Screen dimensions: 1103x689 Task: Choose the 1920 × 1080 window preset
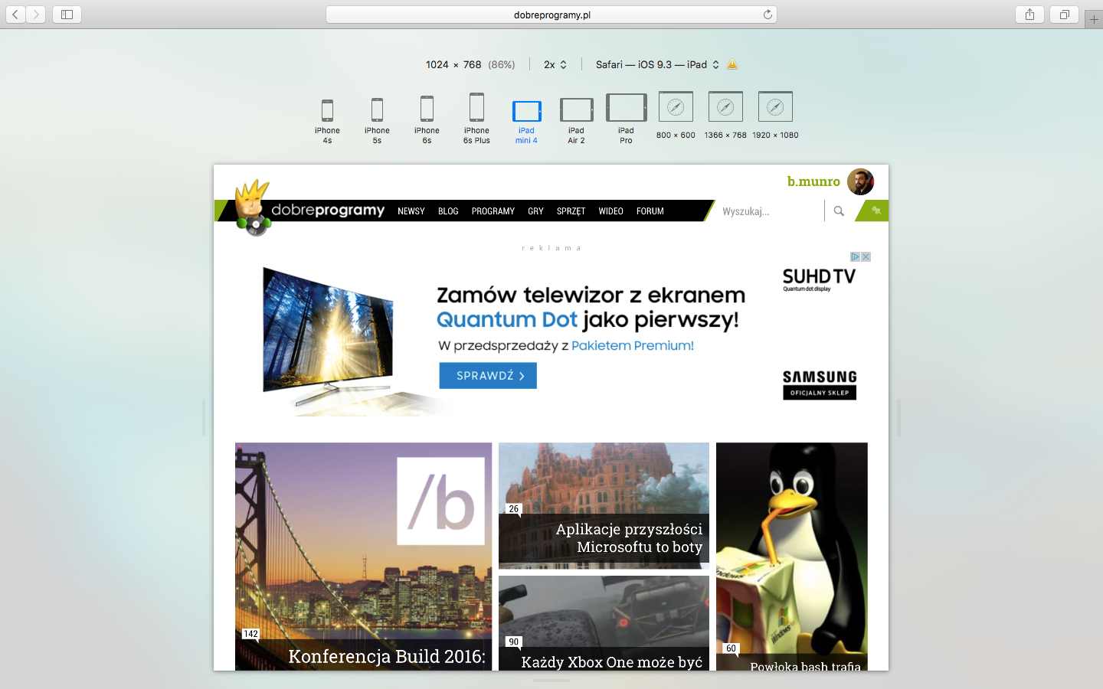775,116
